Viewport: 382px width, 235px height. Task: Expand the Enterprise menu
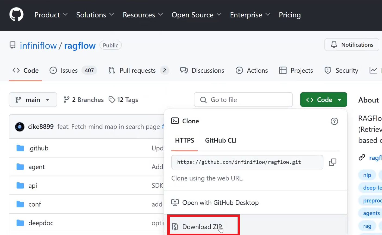click(x=250, y=15)
